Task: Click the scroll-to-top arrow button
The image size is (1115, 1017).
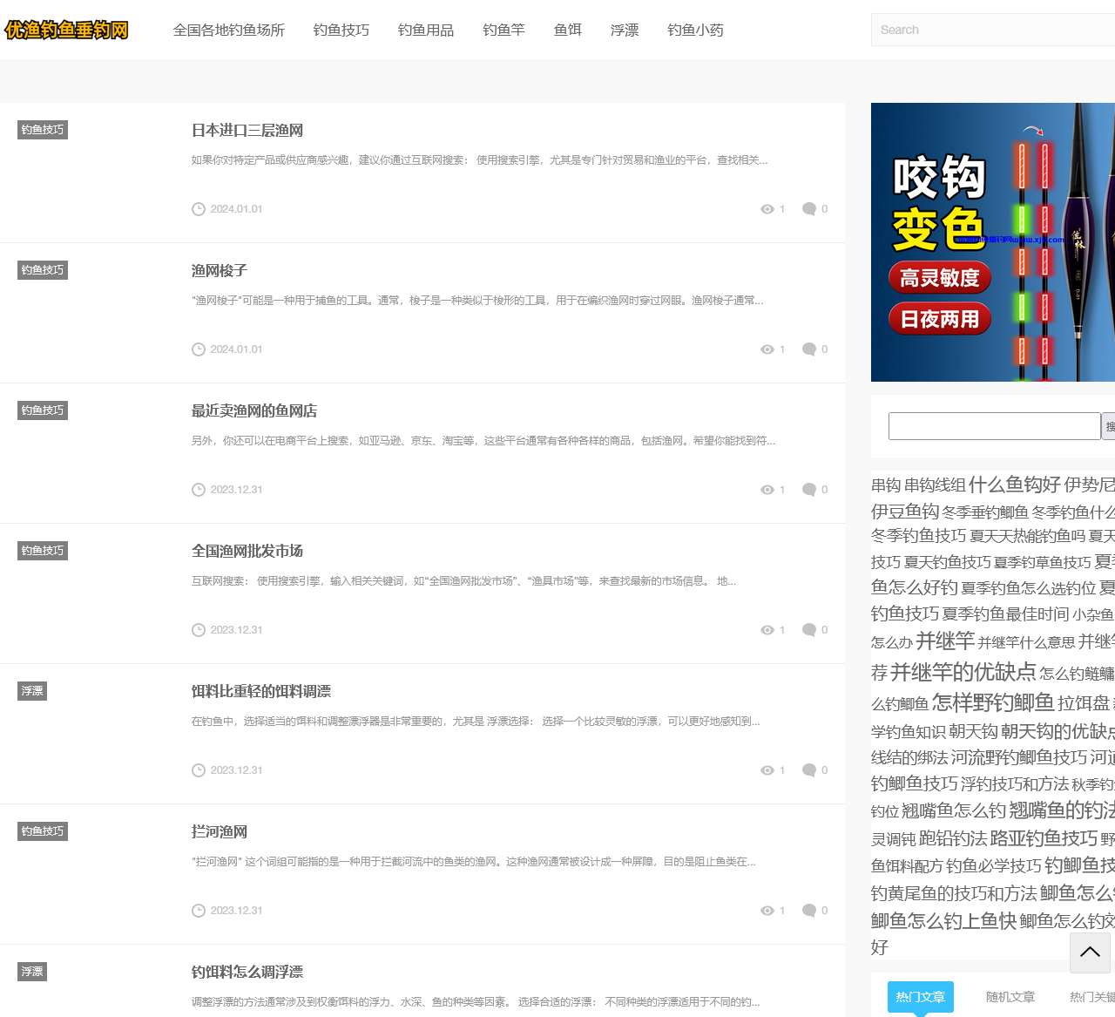Action: 1090,952
